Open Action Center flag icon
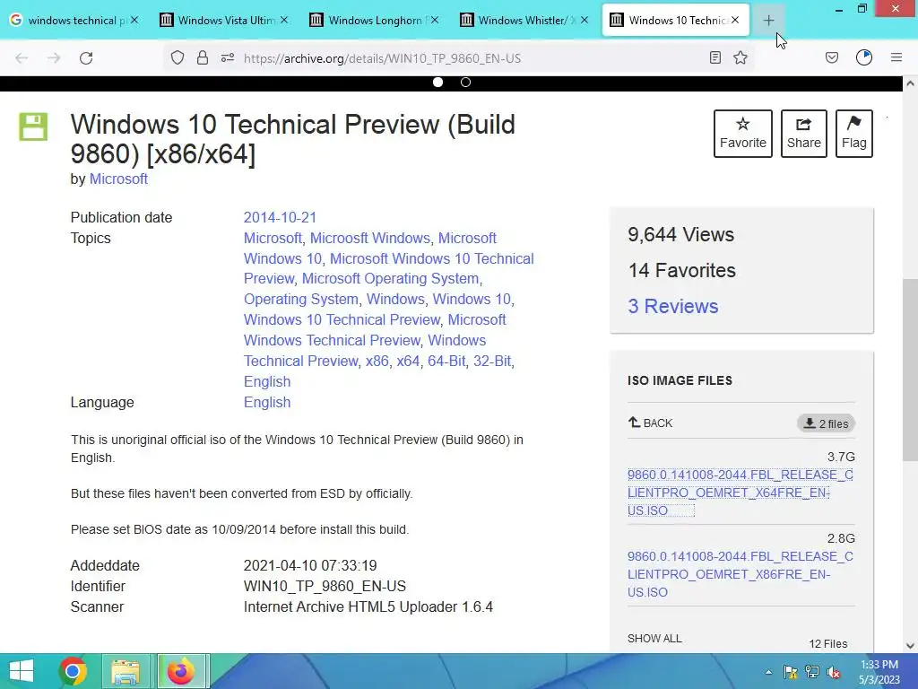This screenshot has height=689, width=918. 790,672
